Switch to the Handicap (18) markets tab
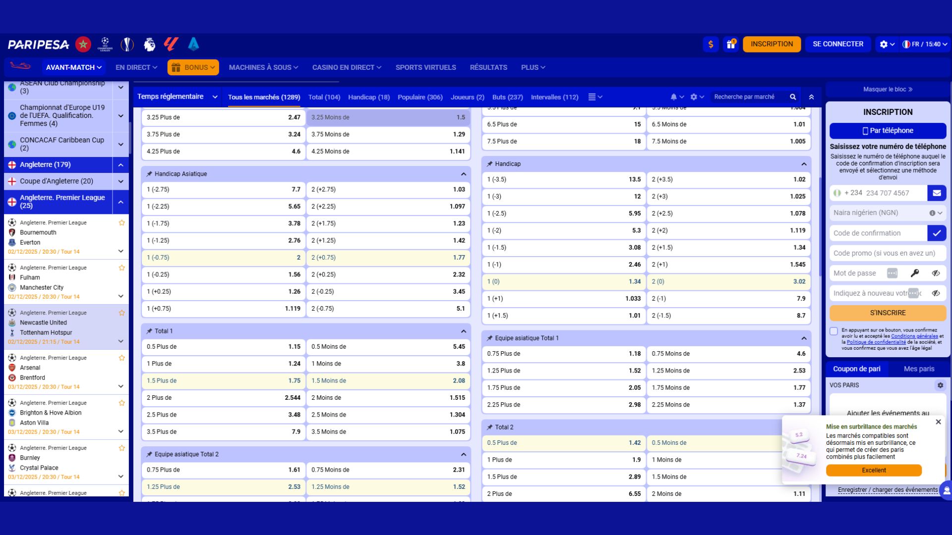952x535 pixels. coord(368,97)
